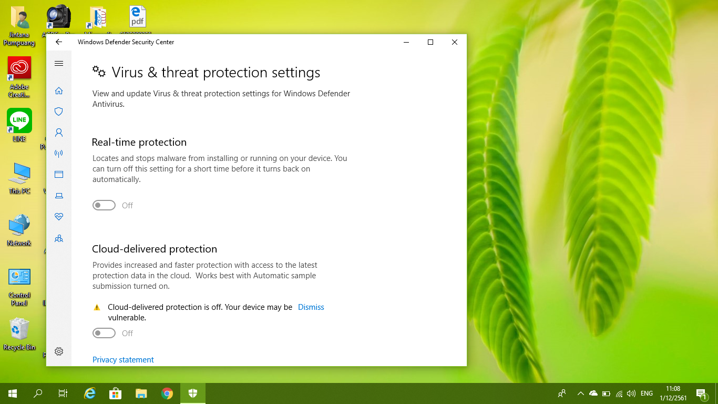
Task: Open File Explorer from taskbar
Action: coord(141,393)
